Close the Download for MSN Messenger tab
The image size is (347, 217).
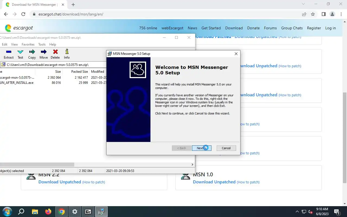click(63, 5)
